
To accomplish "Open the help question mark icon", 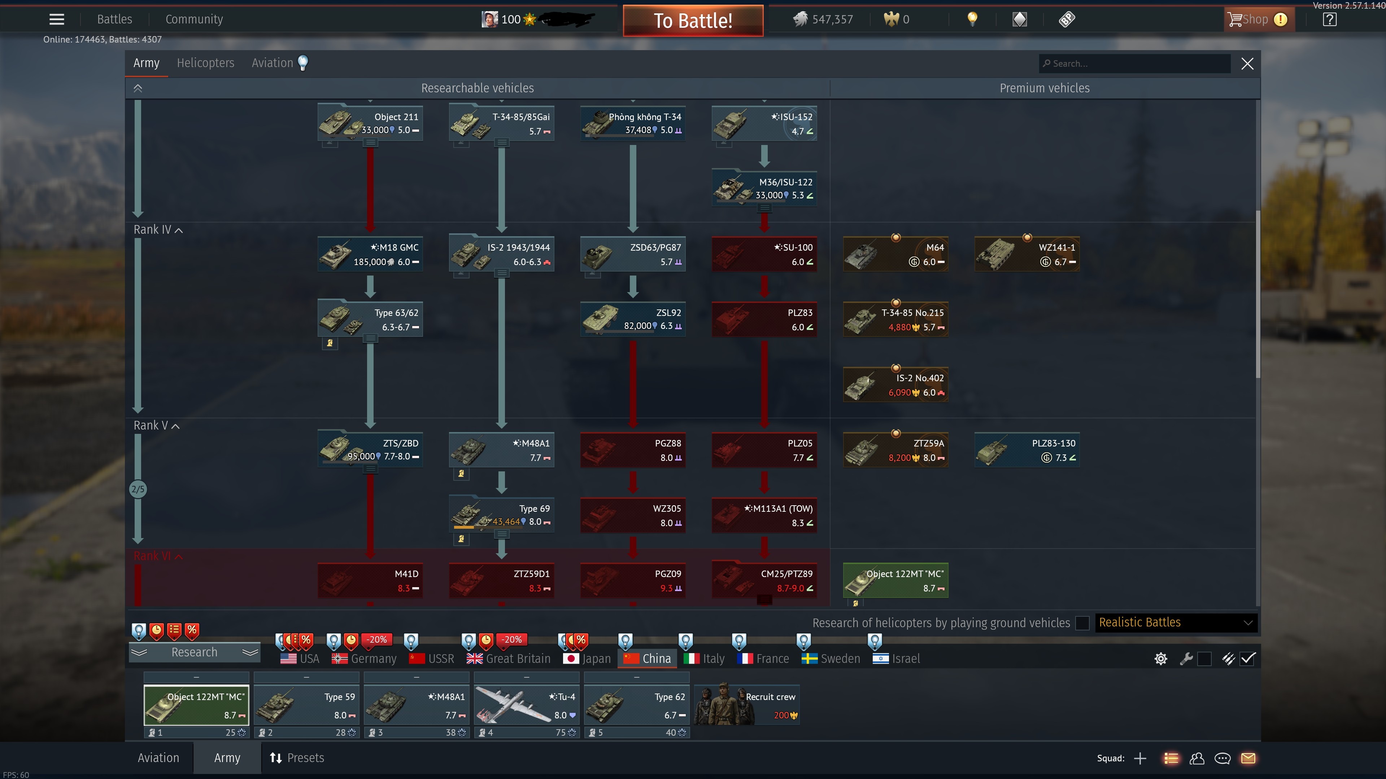I will click(1329, 19).
